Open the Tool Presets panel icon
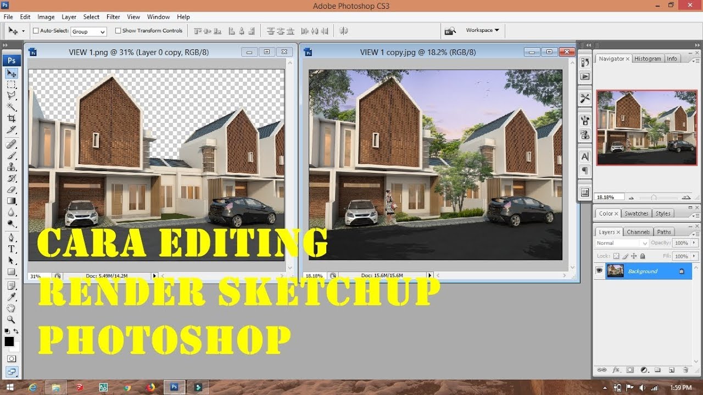703x395 pixels. point(585,98)
